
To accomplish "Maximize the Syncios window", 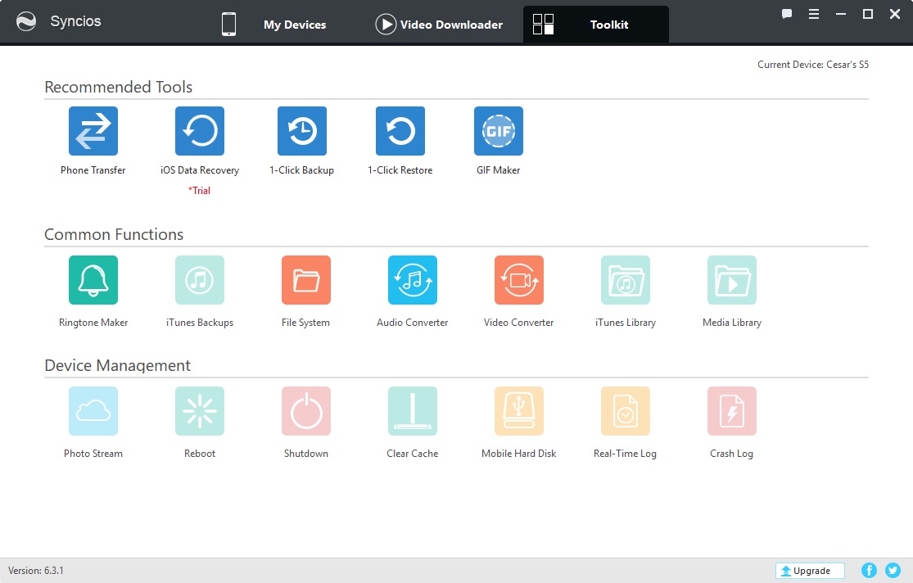I will pyautogui.click(x=868, y=14).
